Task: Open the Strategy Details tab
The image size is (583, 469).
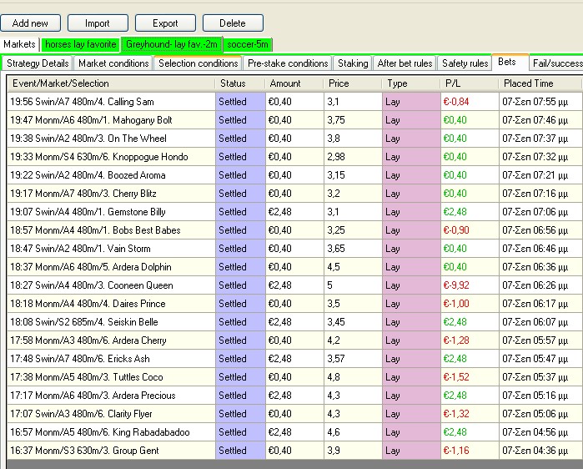Action: [38, 63]
